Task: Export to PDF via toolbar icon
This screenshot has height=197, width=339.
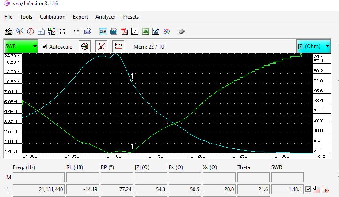Action: pyautogui.click(x=125, y=31)
